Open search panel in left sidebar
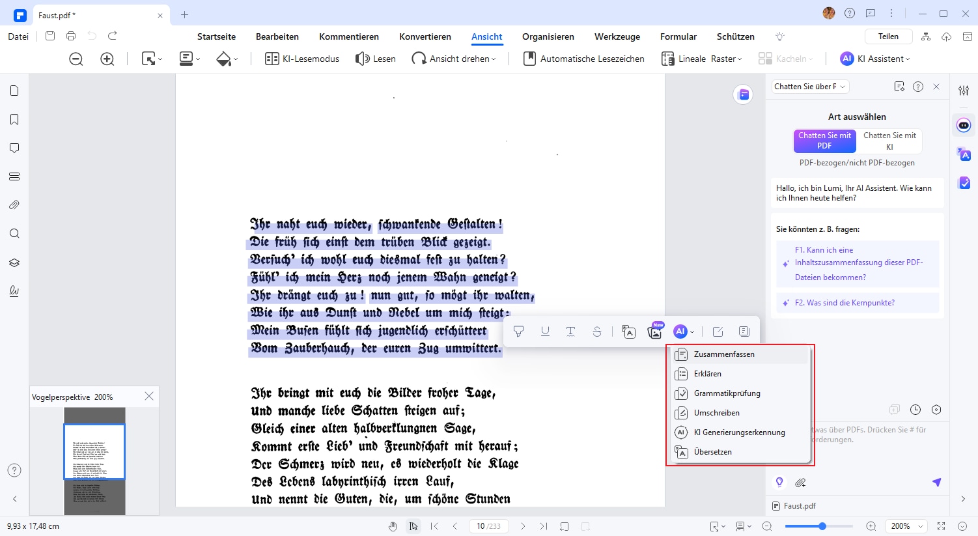Screen dimensions: 978x536 pyautogui.click(x=14, y=234)
